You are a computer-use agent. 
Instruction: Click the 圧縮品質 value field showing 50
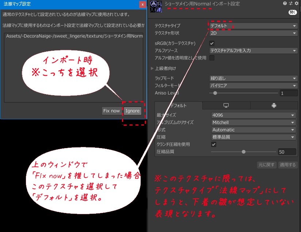(x=287, y=152)
